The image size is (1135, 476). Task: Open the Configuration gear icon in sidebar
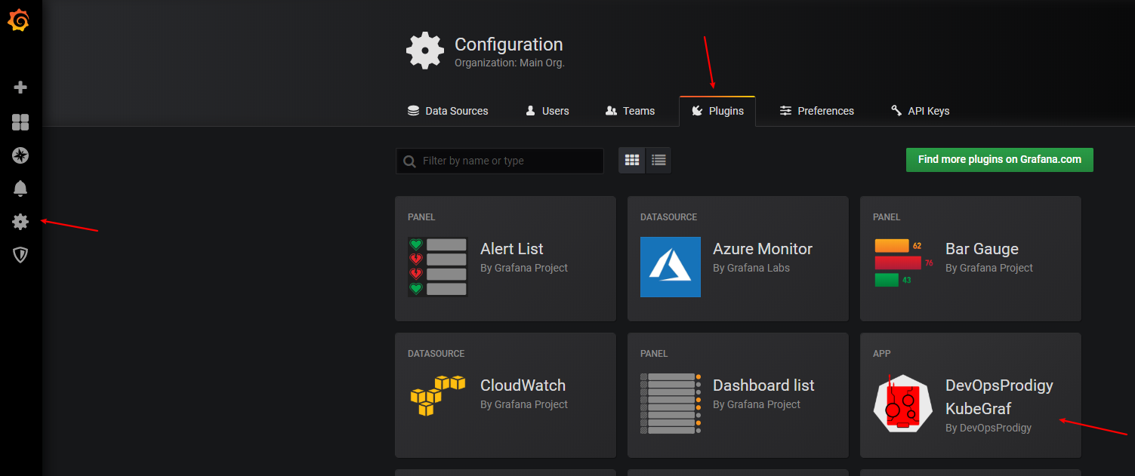coord(20,222)
